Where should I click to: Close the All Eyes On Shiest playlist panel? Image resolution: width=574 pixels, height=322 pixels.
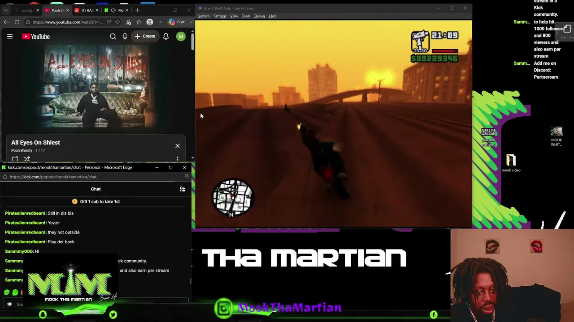point(178,146)
